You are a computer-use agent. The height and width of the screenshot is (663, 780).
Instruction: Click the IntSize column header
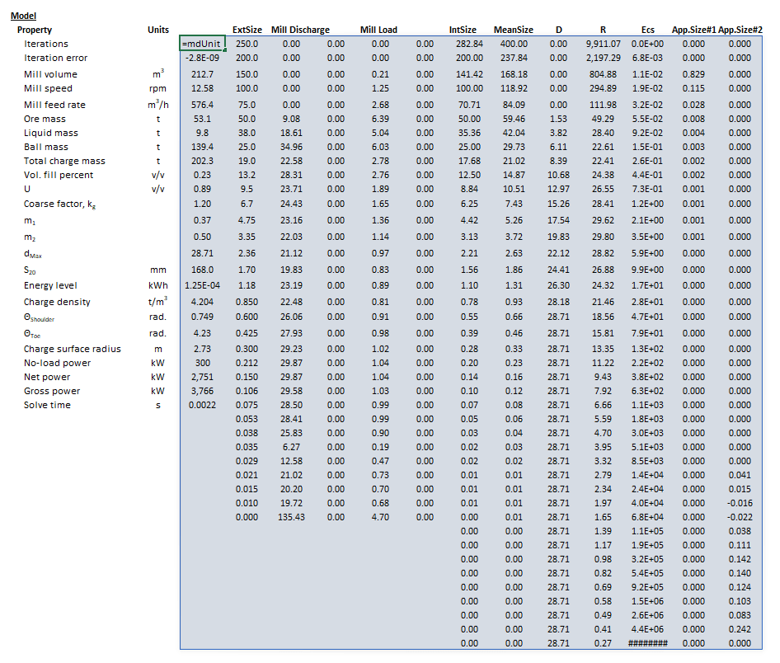464,30
